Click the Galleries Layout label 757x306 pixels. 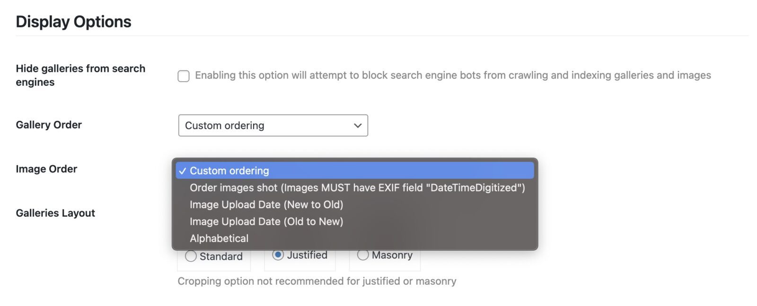point(55,213)
